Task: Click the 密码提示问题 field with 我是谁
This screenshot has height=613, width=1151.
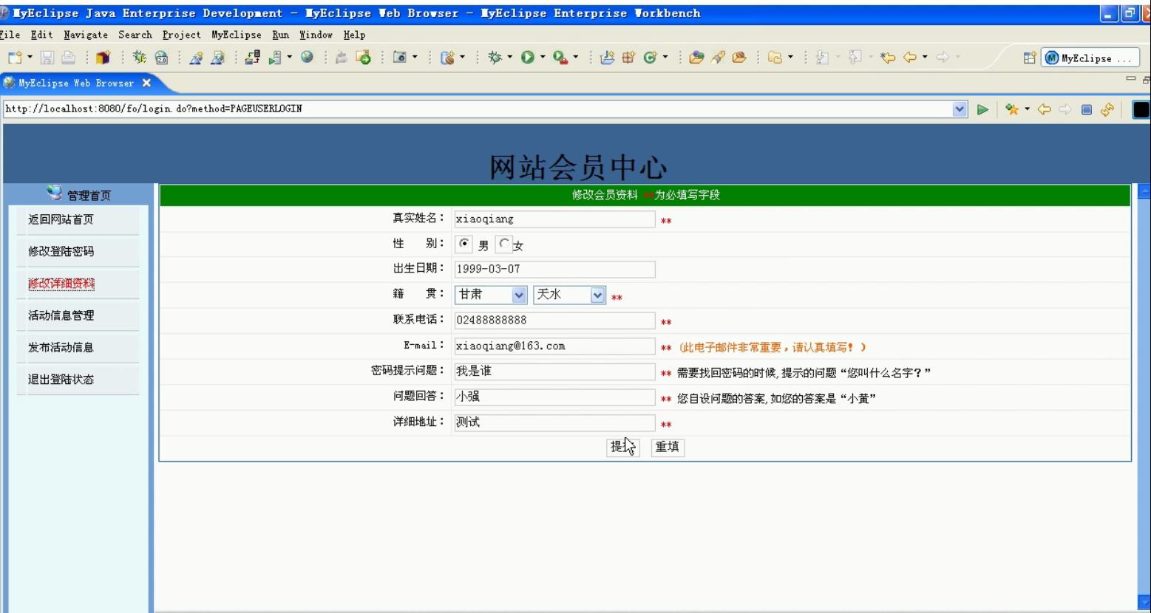Action: pos(554,371)
